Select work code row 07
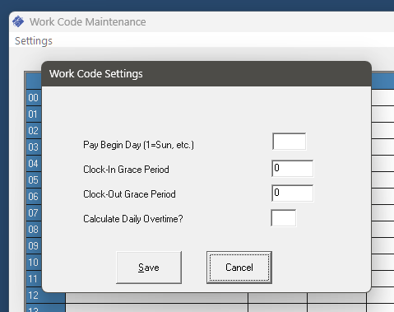 coord(34,213)
